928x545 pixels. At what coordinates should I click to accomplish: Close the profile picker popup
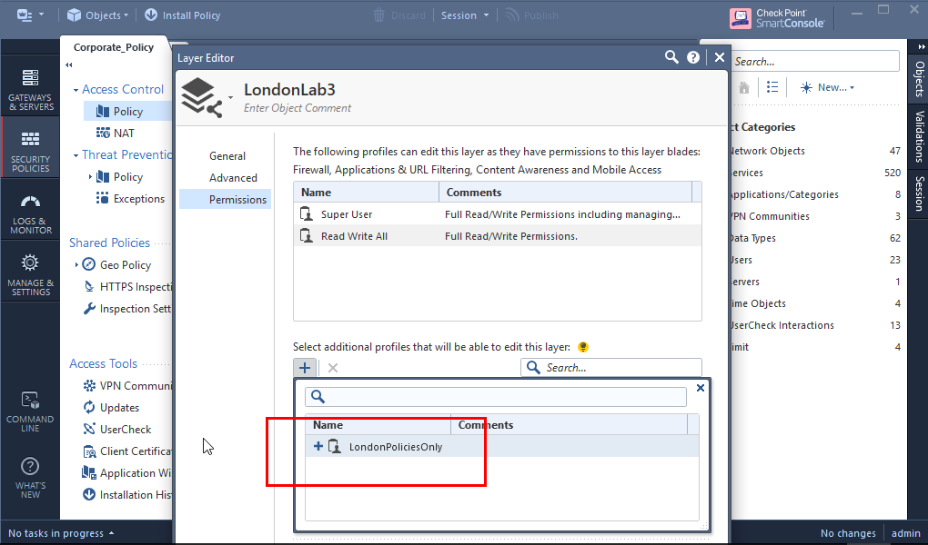[701, 388]
